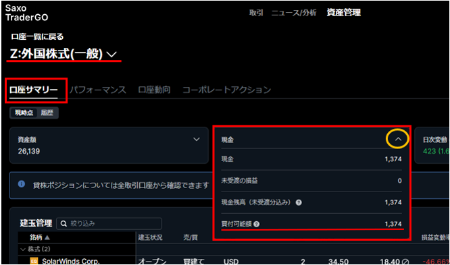The height and width of the screenshot is (265, 450).
Task: Click the 日次変動 card
Action: click(x=432, y=146)
